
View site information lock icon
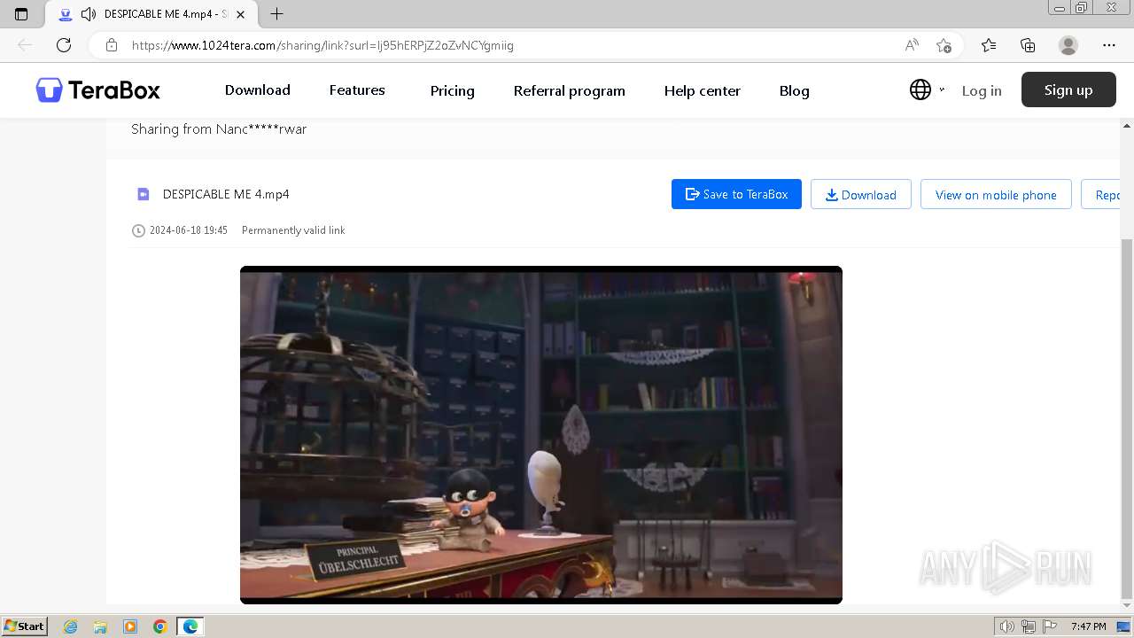click(112, 45)
